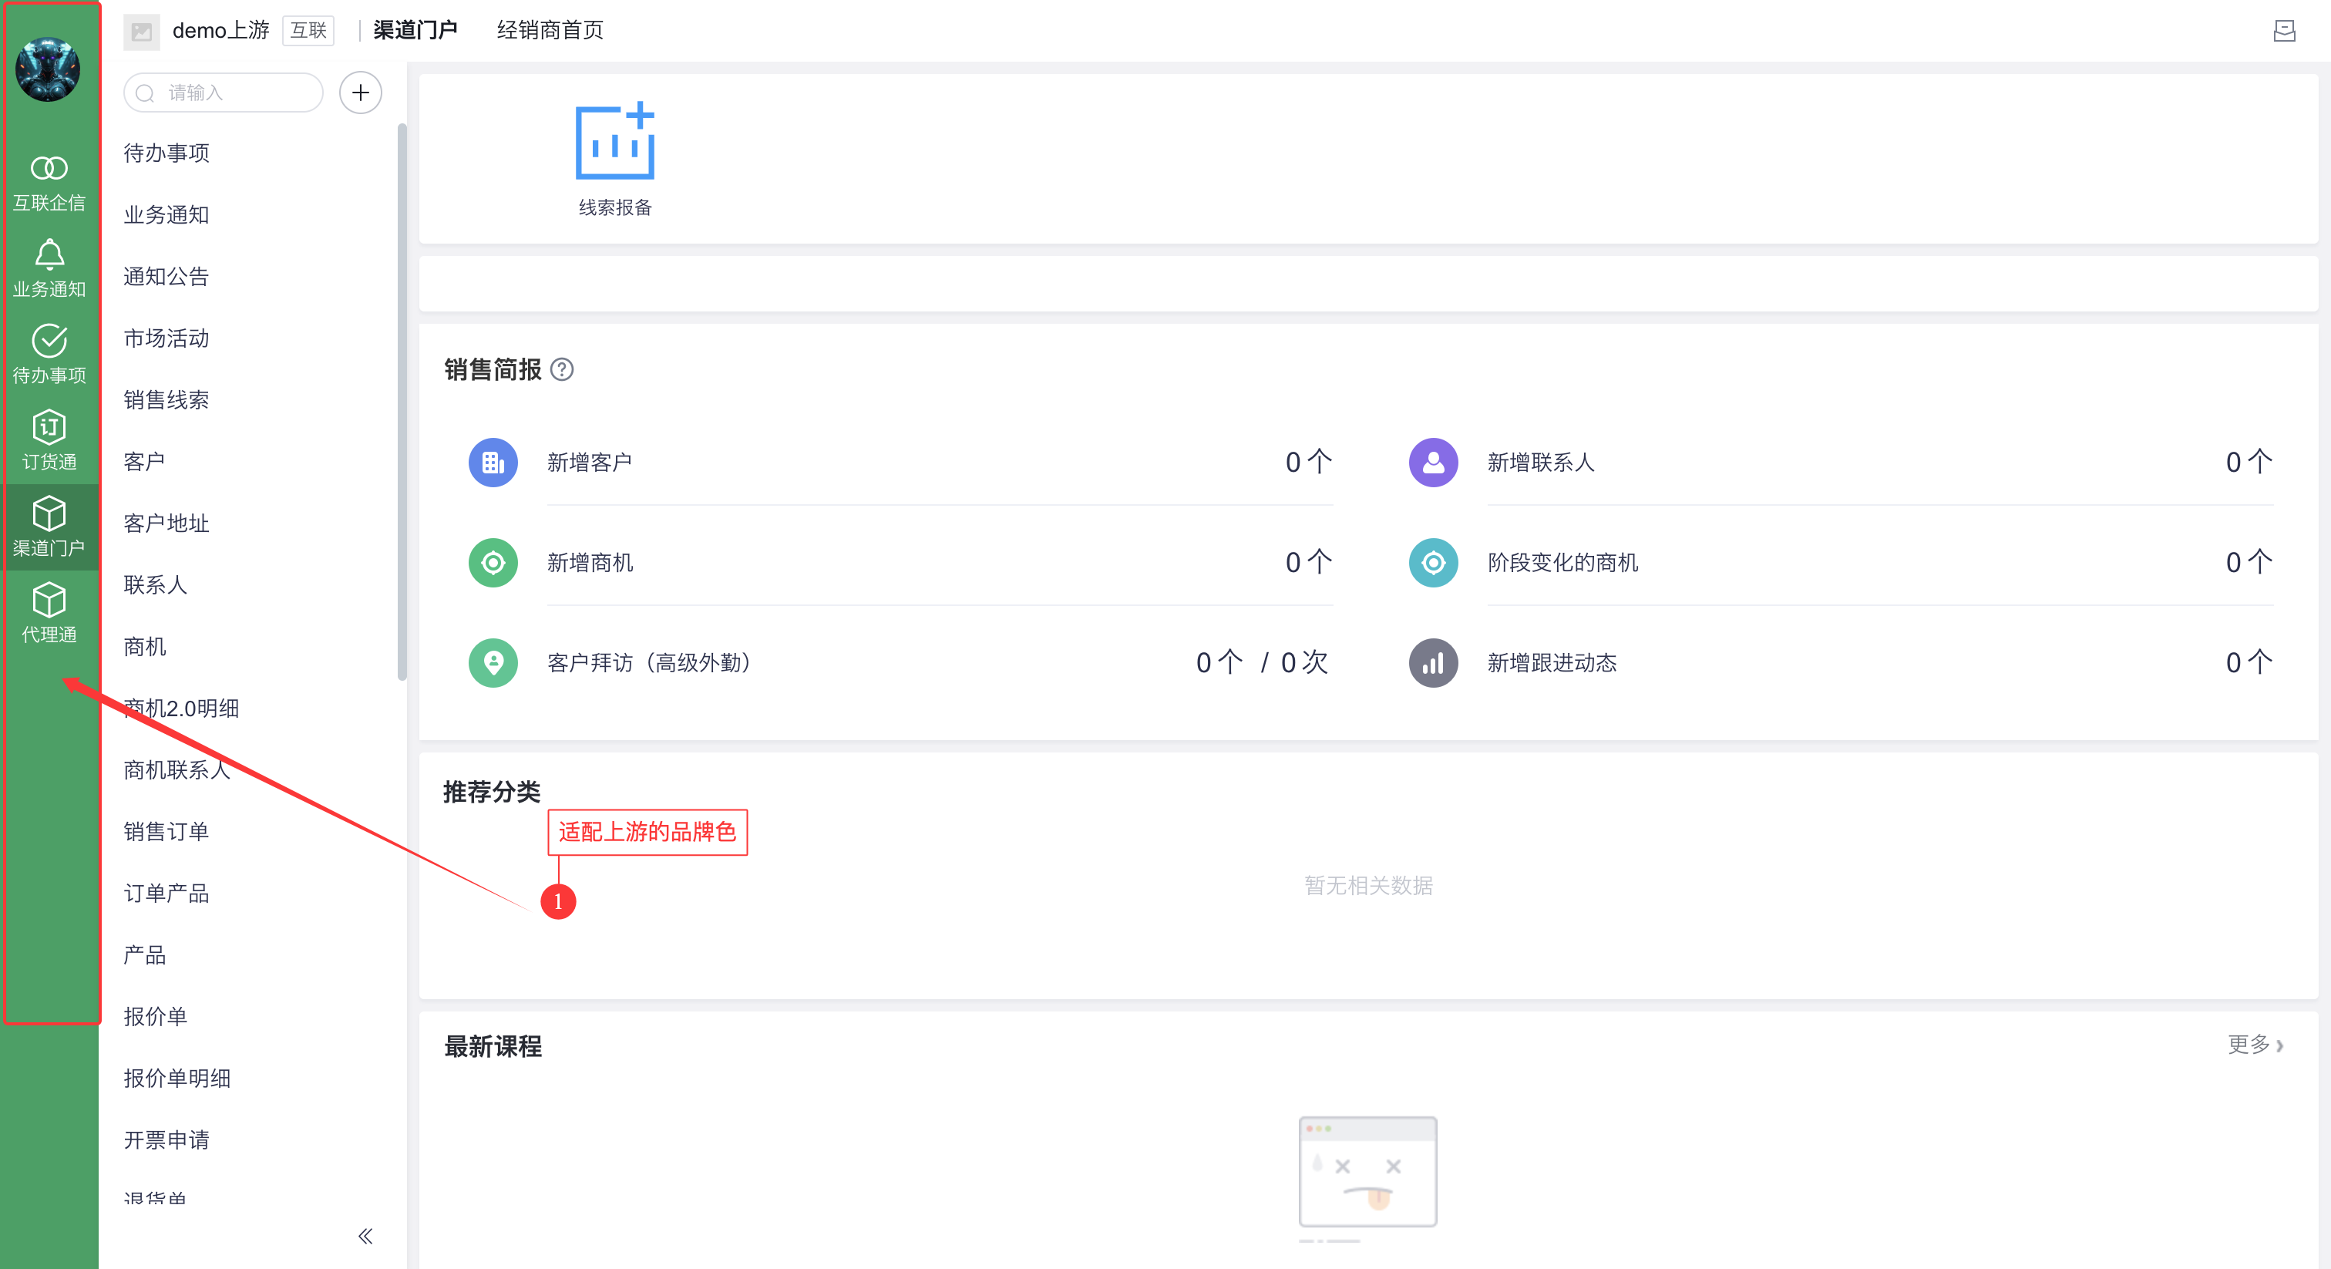Click the 推荐分类 heading

click(493, 792)
